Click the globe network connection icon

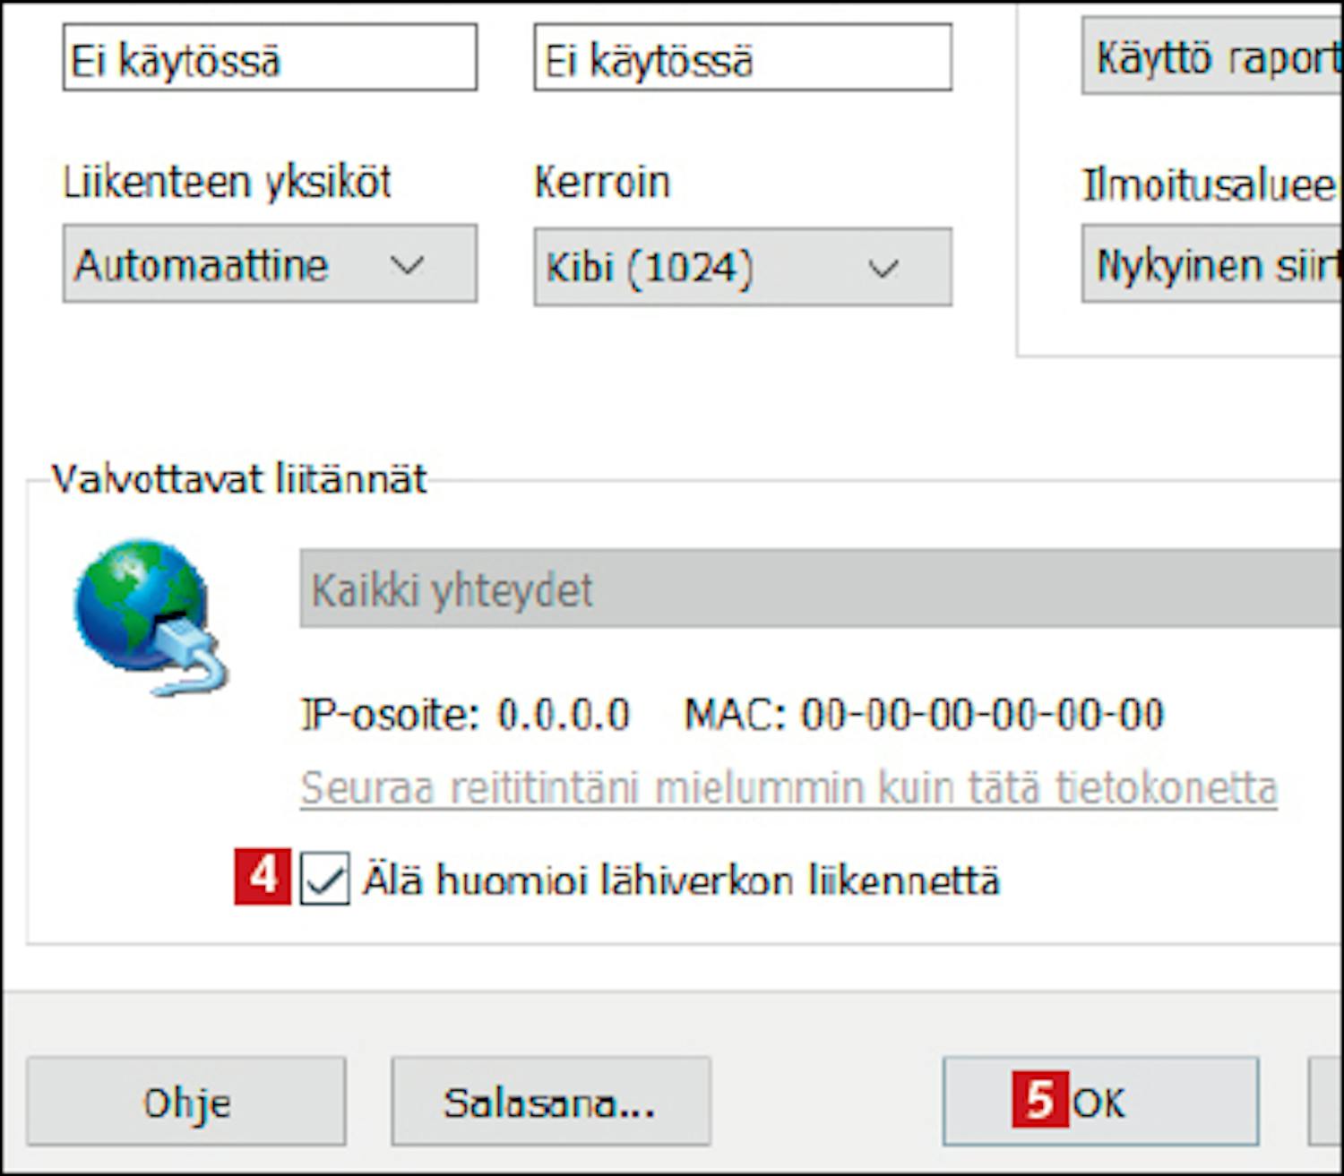[151, 616]
